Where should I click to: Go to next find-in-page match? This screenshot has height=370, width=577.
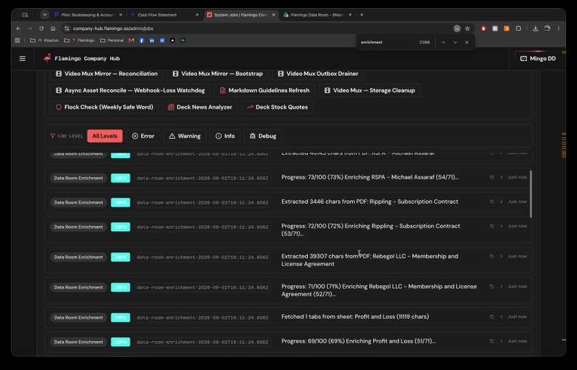click(x=455, y=42)
